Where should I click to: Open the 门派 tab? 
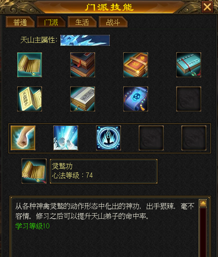pos(51,22)
